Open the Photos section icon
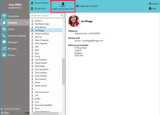The height and width of the screenshot is (115, 160). (x=4, y=55)
